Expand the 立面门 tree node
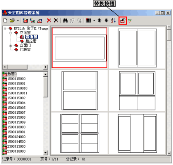Screen dimensions: 173x165 (x=11, y=46)
